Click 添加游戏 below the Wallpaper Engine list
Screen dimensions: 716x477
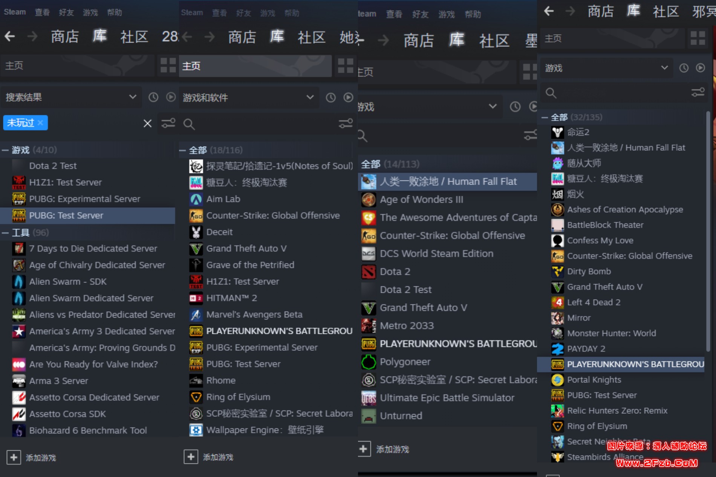pyautogui.click(x=208, y=457)
